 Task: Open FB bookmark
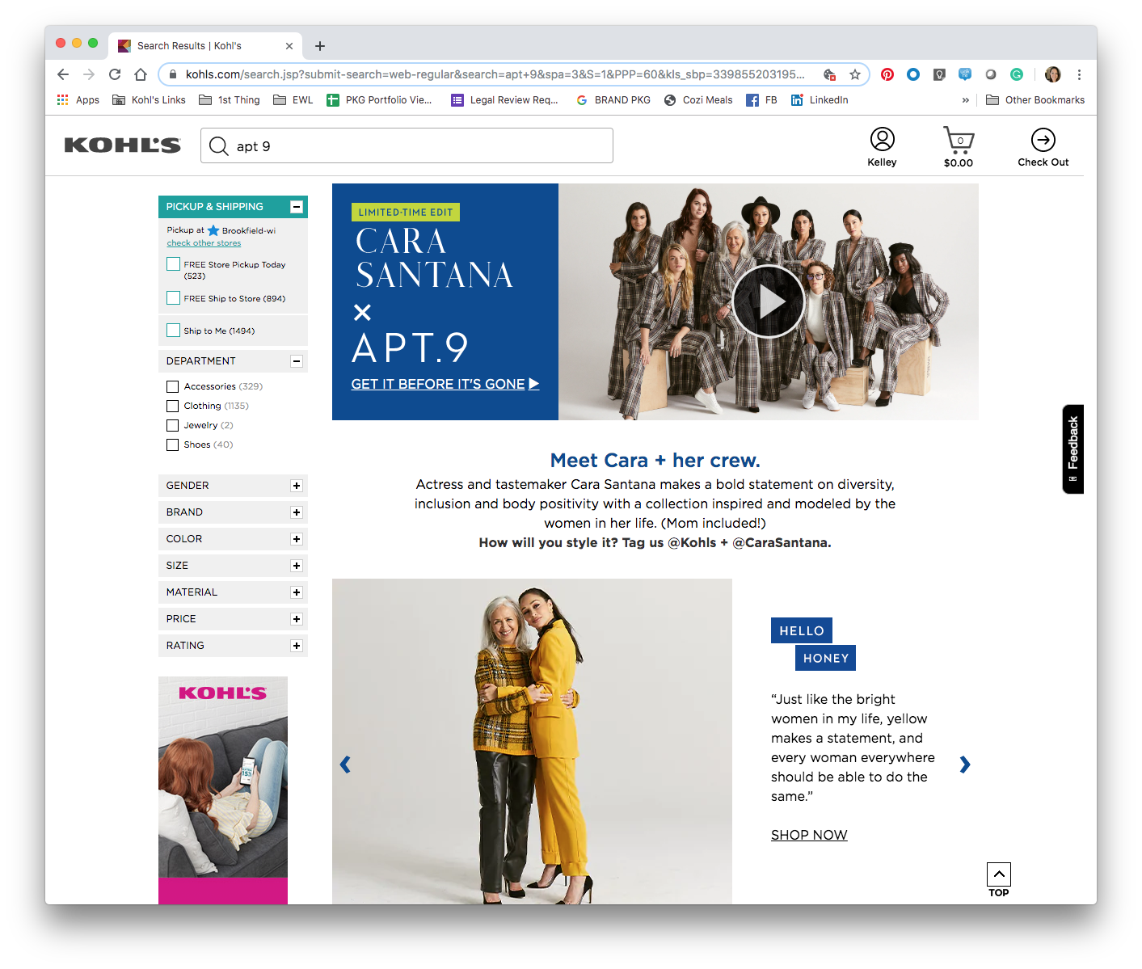pyautogui.click(x=761, y=100)
